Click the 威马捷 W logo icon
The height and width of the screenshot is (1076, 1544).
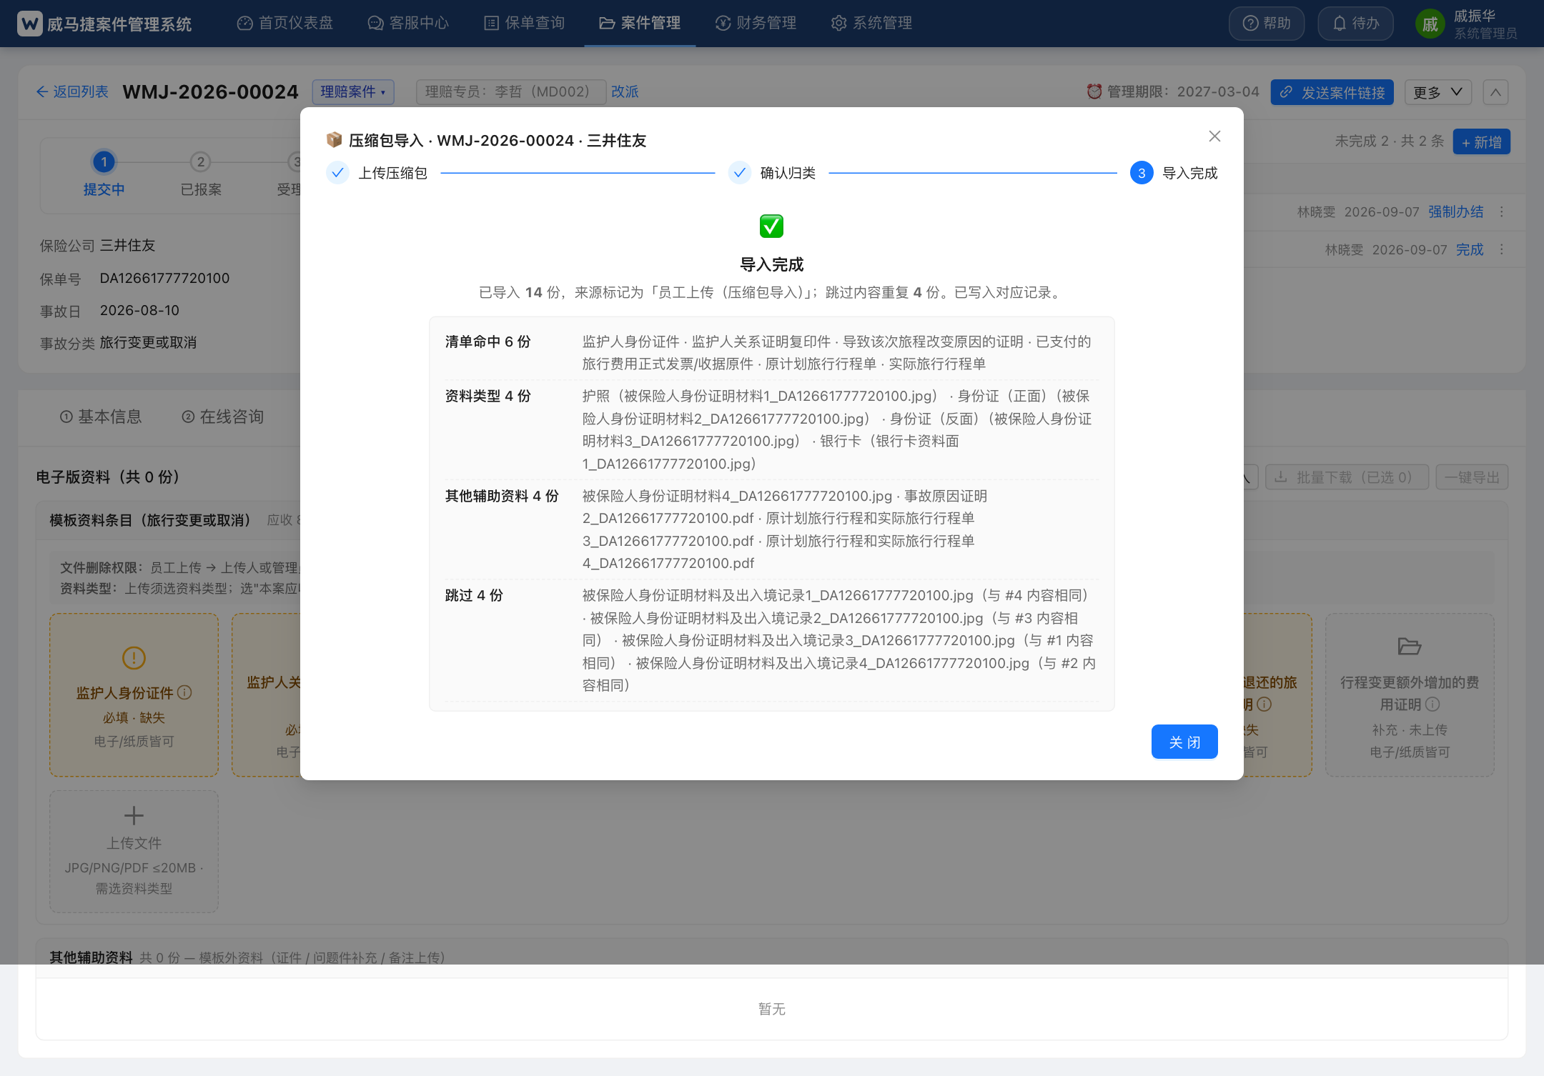pyautogui.click(x=29, y=24)
